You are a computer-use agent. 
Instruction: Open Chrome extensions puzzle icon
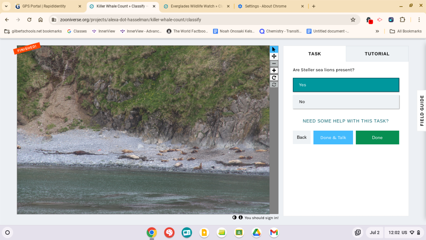coord(402,20)
